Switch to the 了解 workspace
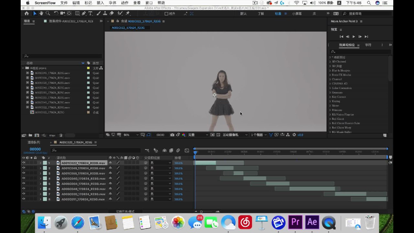 tap(261, 14)
